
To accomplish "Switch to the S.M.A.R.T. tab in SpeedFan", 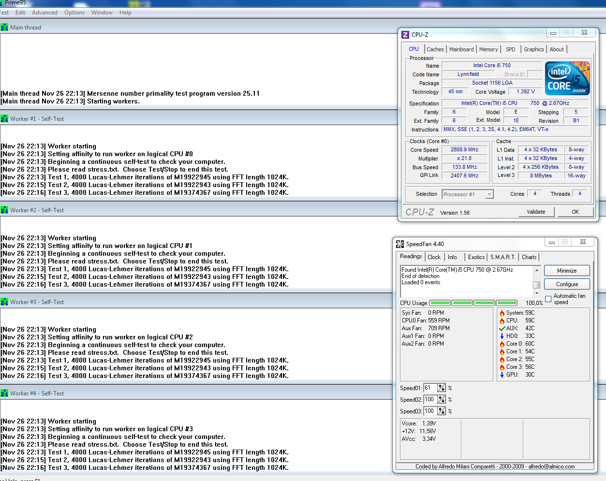I will click(503, 257).
